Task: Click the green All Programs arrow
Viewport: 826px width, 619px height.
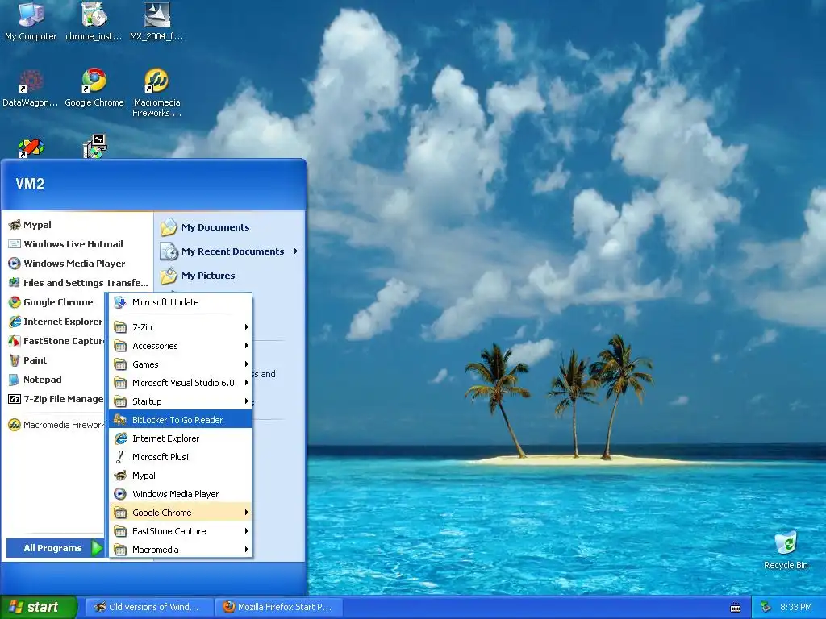Action: [x=97, y=548]
